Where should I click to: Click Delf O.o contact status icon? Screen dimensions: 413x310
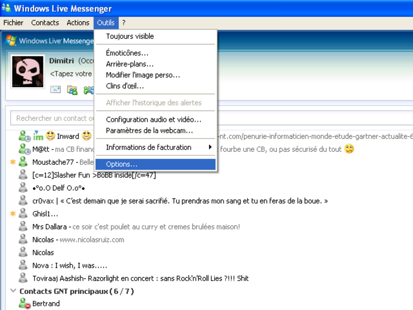23,187
